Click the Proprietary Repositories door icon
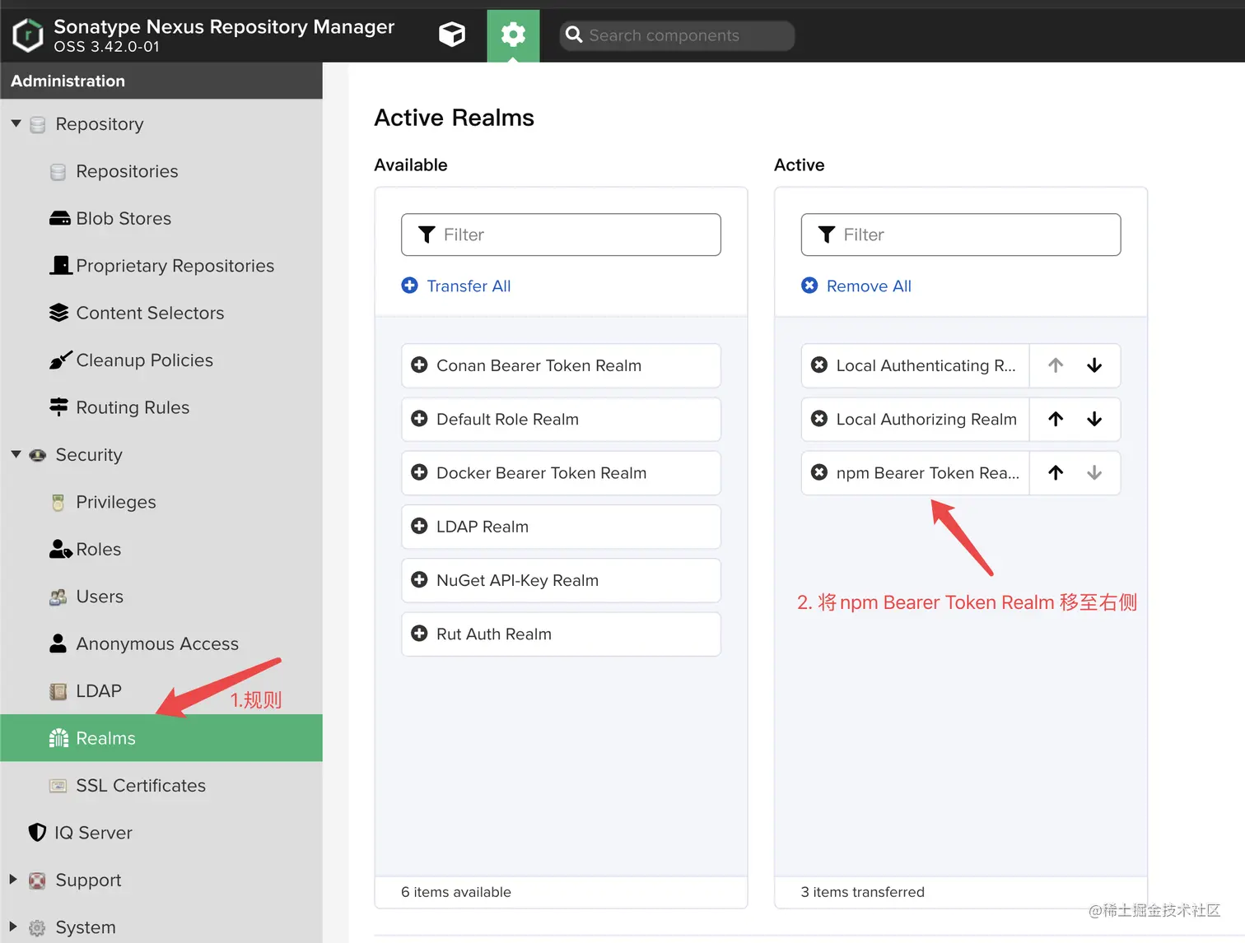Viewport: 1245px width, 943px height. pyautogui.click(x=61, y=265)
